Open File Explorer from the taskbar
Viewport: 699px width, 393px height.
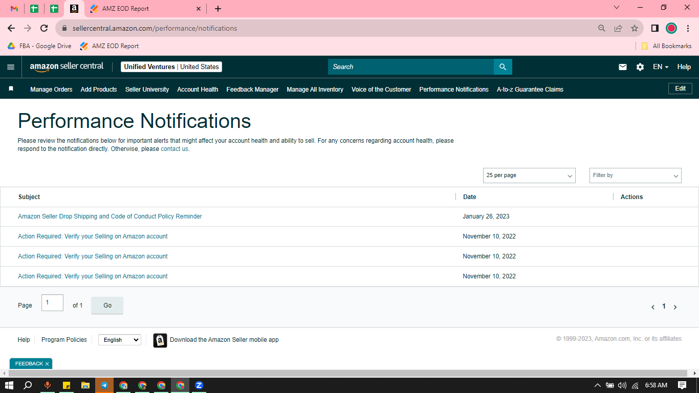click(85, 385)
